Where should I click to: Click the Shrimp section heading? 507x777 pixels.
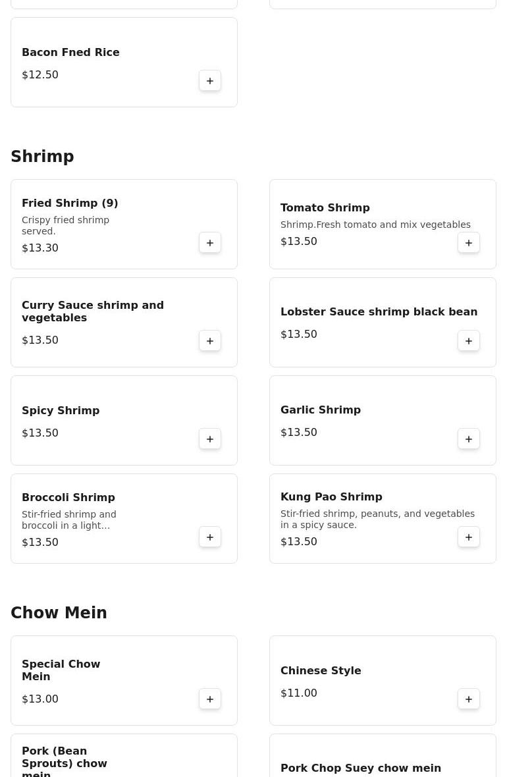coord(42,157)
